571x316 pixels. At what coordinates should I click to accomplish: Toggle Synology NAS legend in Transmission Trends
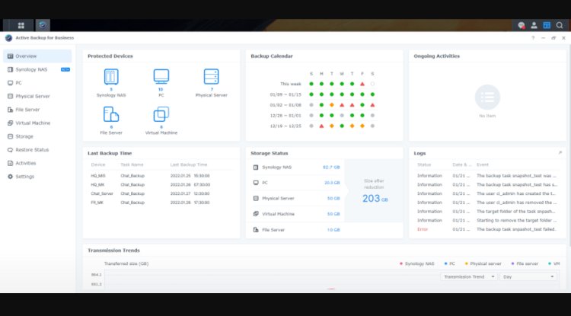[x=417, y=263]
